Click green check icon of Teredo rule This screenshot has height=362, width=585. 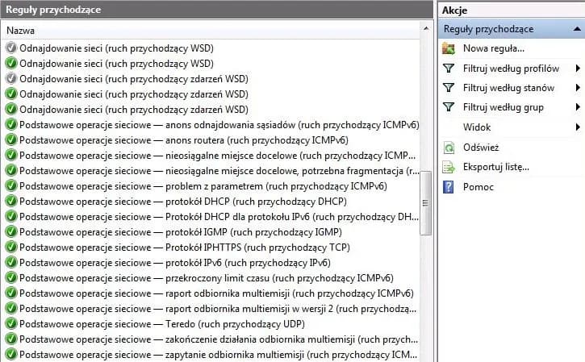(x=11, y=323)
